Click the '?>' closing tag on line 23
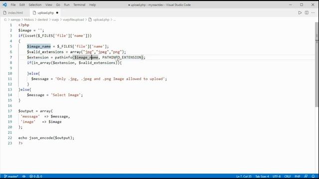This screenshot has height=179, width=319. (20, 143)
